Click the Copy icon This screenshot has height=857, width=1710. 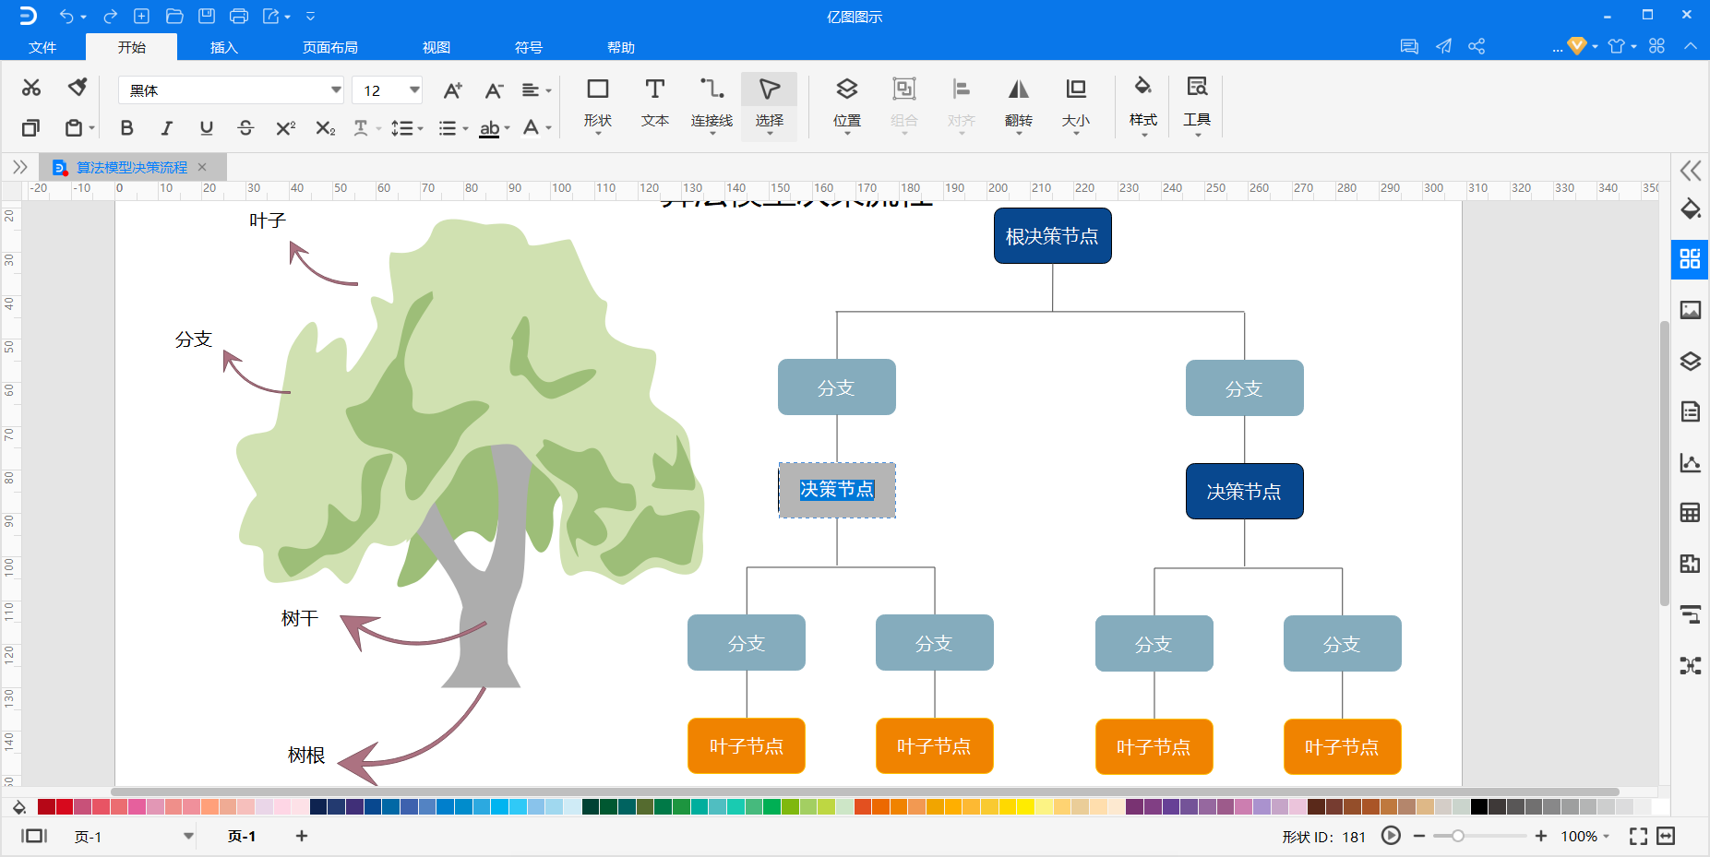point(30,127)
